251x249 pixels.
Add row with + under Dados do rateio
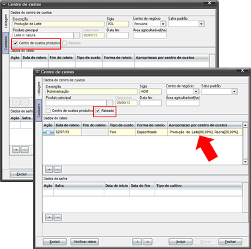coord(49,170)
